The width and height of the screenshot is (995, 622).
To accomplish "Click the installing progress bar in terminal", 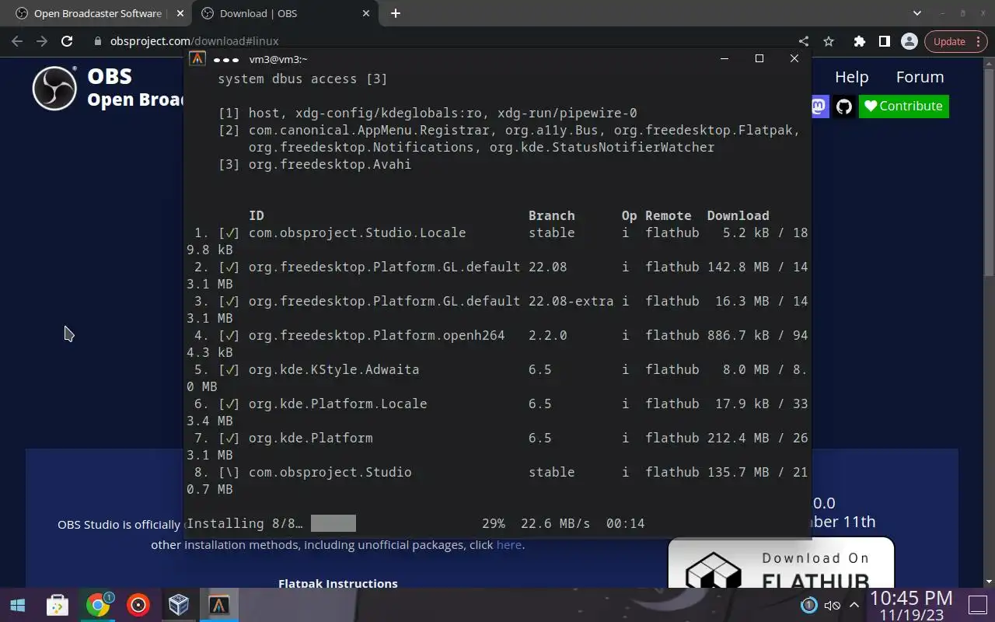I will pos(333,523).
